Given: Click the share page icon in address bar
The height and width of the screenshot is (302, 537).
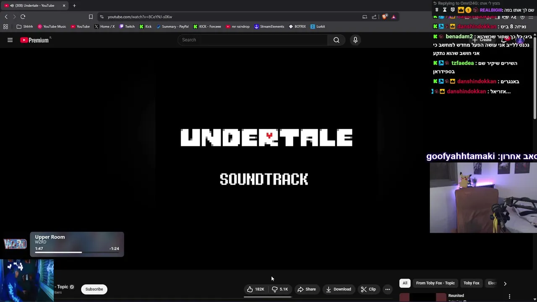Looking at the screenshot, I should click(x=374, y=17).
